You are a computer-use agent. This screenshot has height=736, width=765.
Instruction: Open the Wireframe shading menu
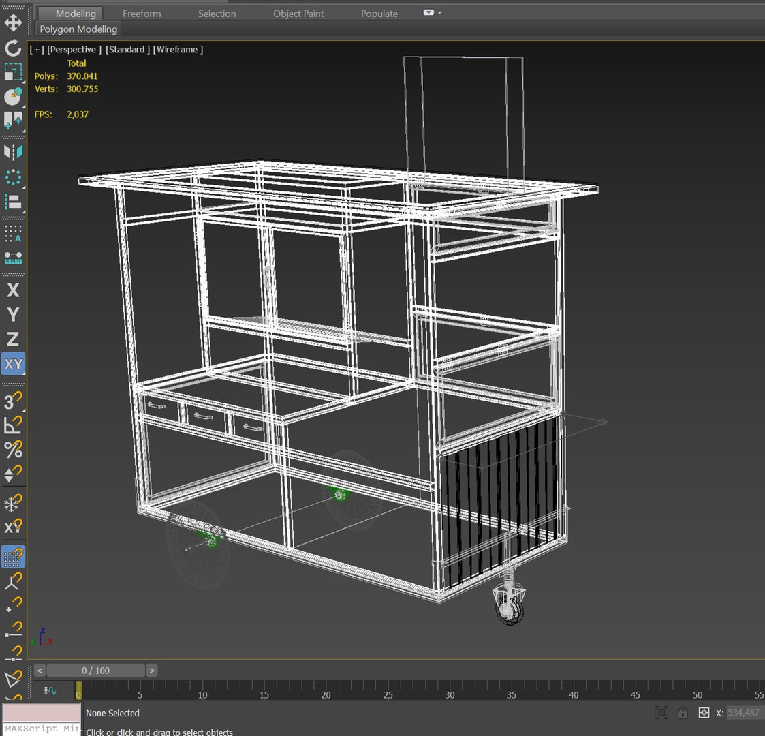click(x=178, y=50)
